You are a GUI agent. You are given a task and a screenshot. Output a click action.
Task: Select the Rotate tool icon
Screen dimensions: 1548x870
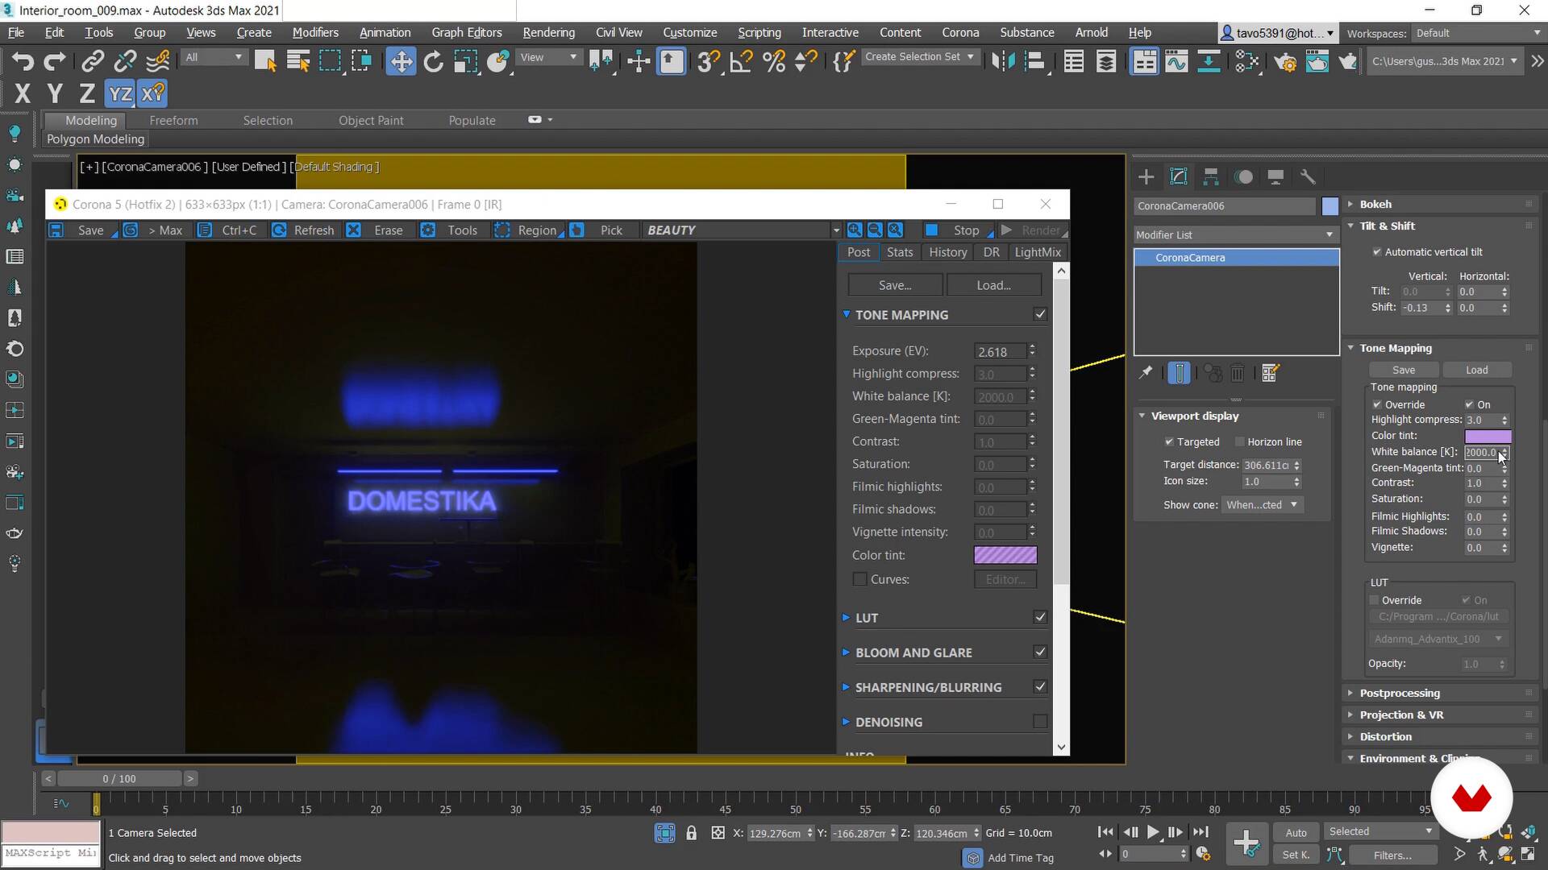433,62
